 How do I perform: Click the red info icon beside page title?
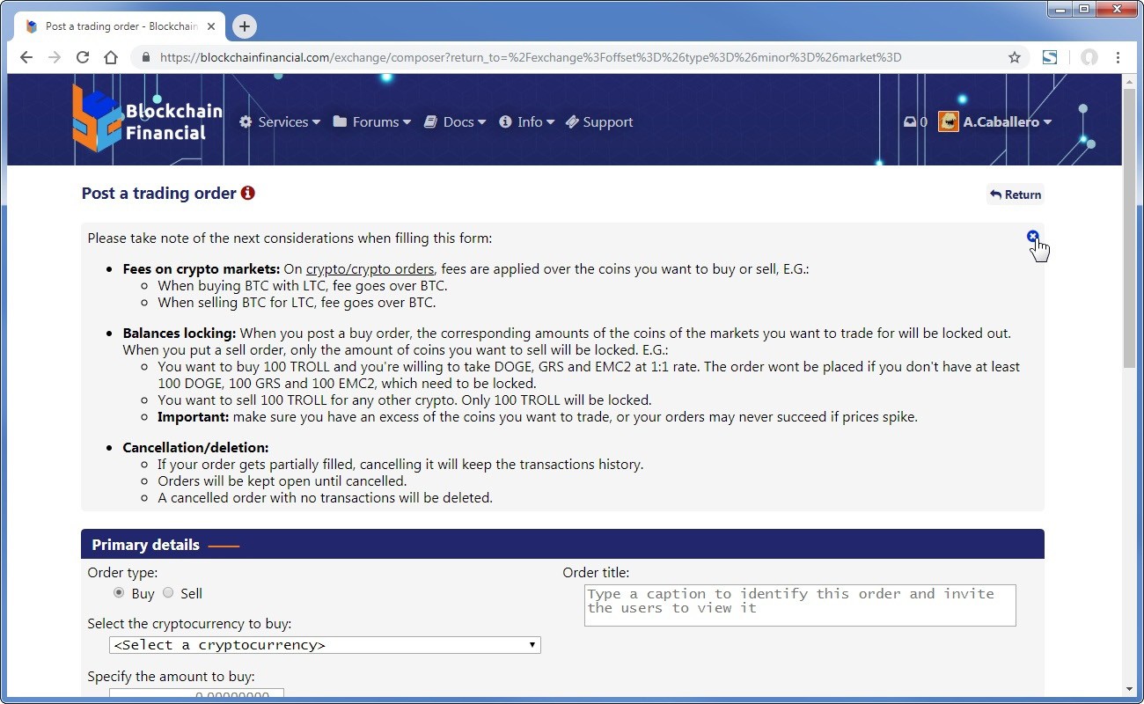point(248,193)
